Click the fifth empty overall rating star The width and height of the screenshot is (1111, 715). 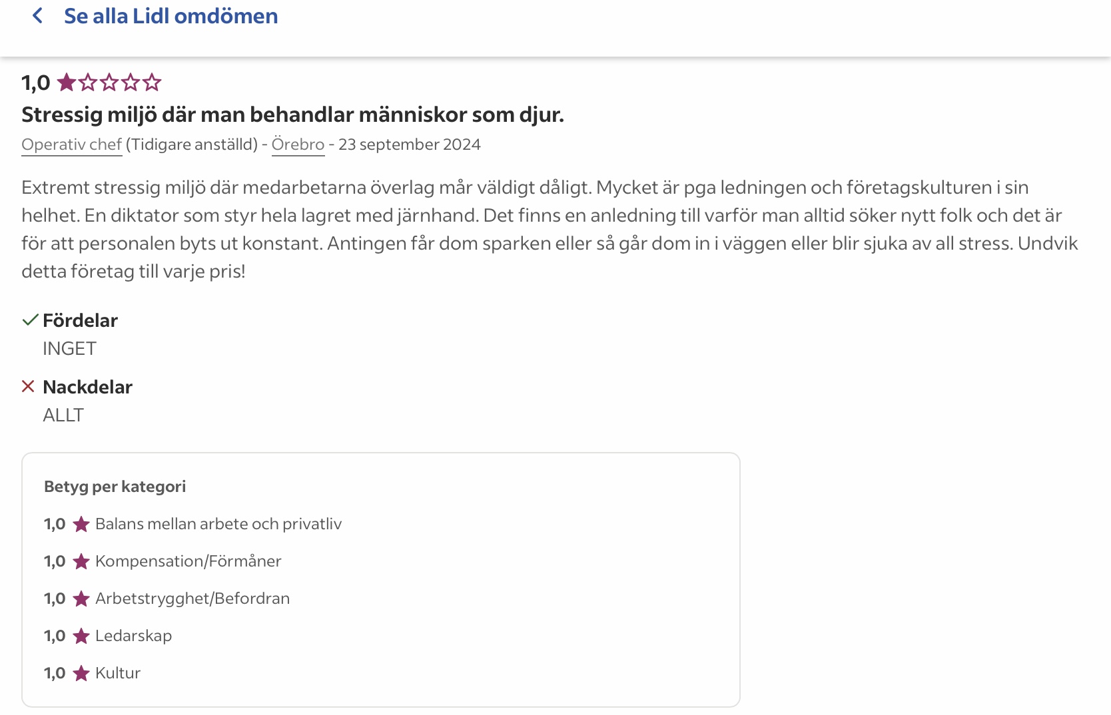pos(152,83)
